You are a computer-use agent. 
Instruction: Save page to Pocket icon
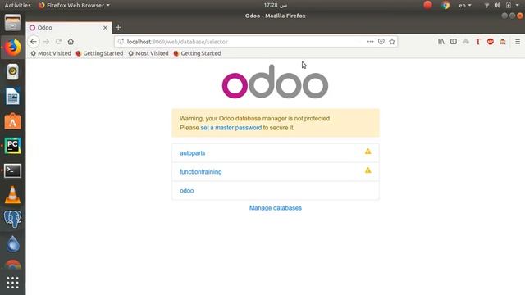click(x=381, y=42)
